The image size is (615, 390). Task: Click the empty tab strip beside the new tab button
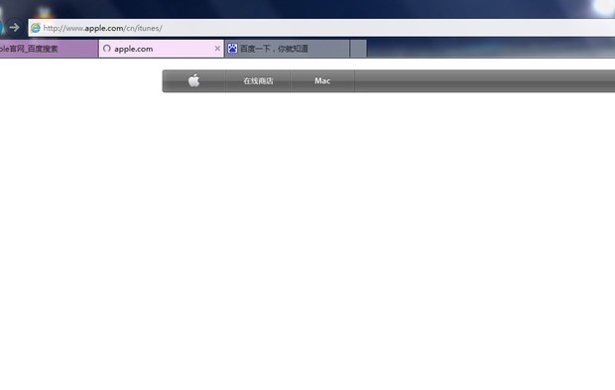(491, 49)
